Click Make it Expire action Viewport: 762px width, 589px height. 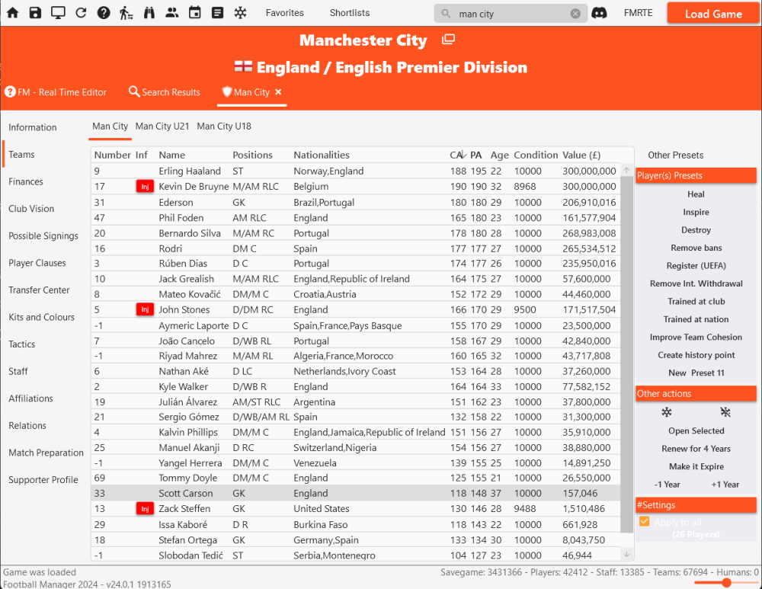point(696,466)
